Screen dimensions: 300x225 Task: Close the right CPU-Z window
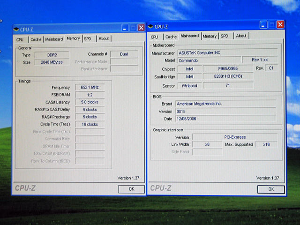tap(280, 25)
